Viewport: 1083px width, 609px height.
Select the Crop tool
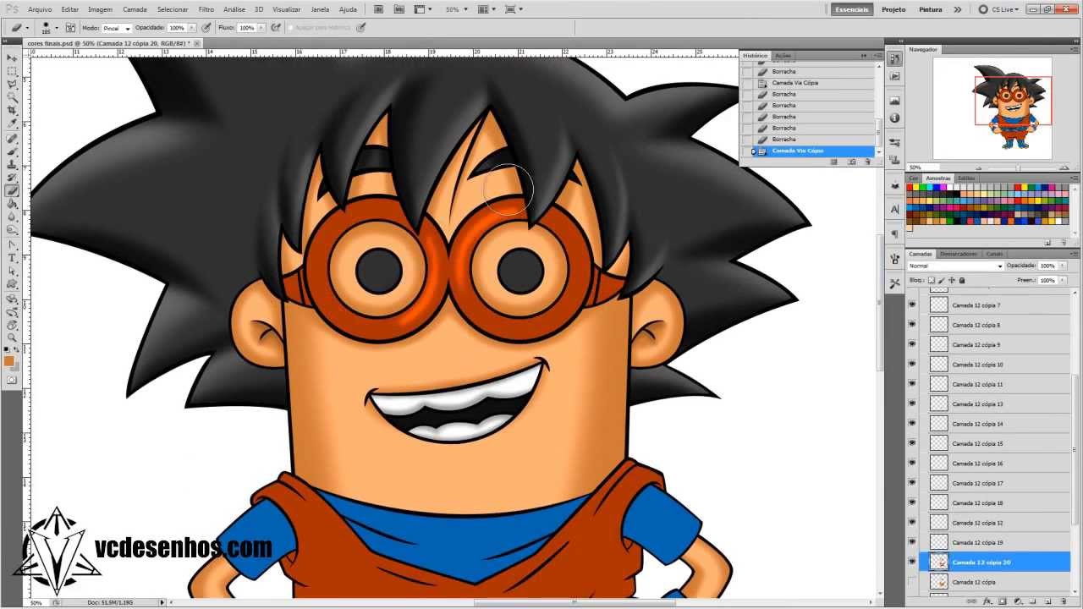12,111
